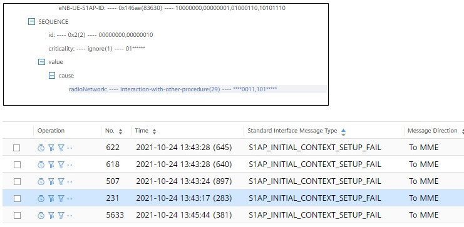Open the more-options dots in row 5633
Screen dimensions: 464x227
[70, 216]
